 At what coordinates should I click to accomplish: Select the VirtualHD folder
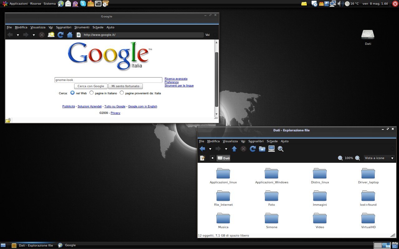click(x=368, y=221)
